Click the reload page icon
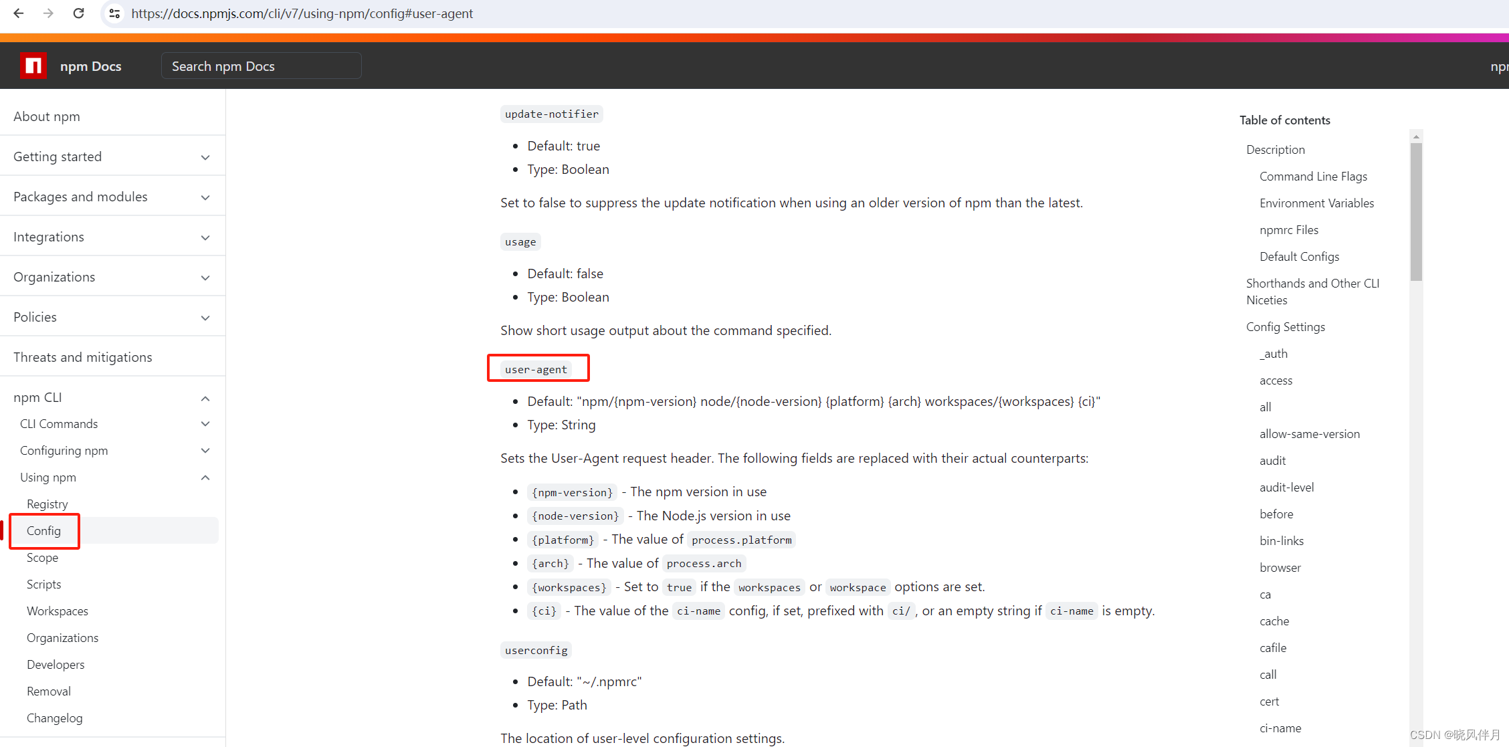1509x747 pixels. point(80,13)
